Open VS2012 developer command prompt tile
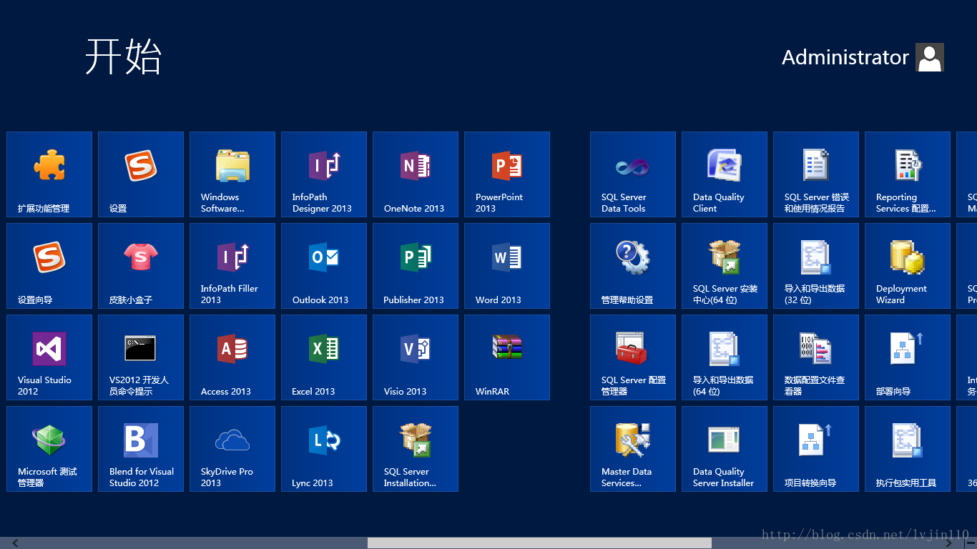Viewport: 977px width, 549px height. 141,357
